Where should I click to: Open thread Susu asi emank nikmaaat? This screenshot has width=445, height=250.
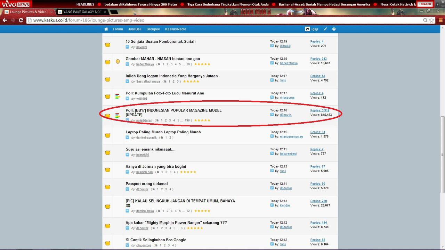click(151, 149)
